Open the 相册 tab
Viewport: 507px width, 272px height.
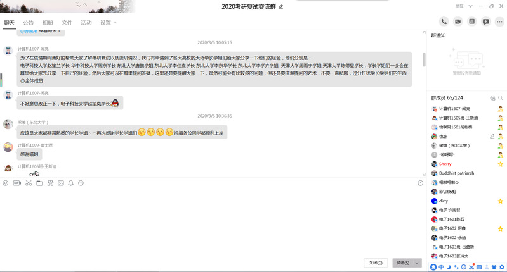pyautogui.click(x=48, y=22)
